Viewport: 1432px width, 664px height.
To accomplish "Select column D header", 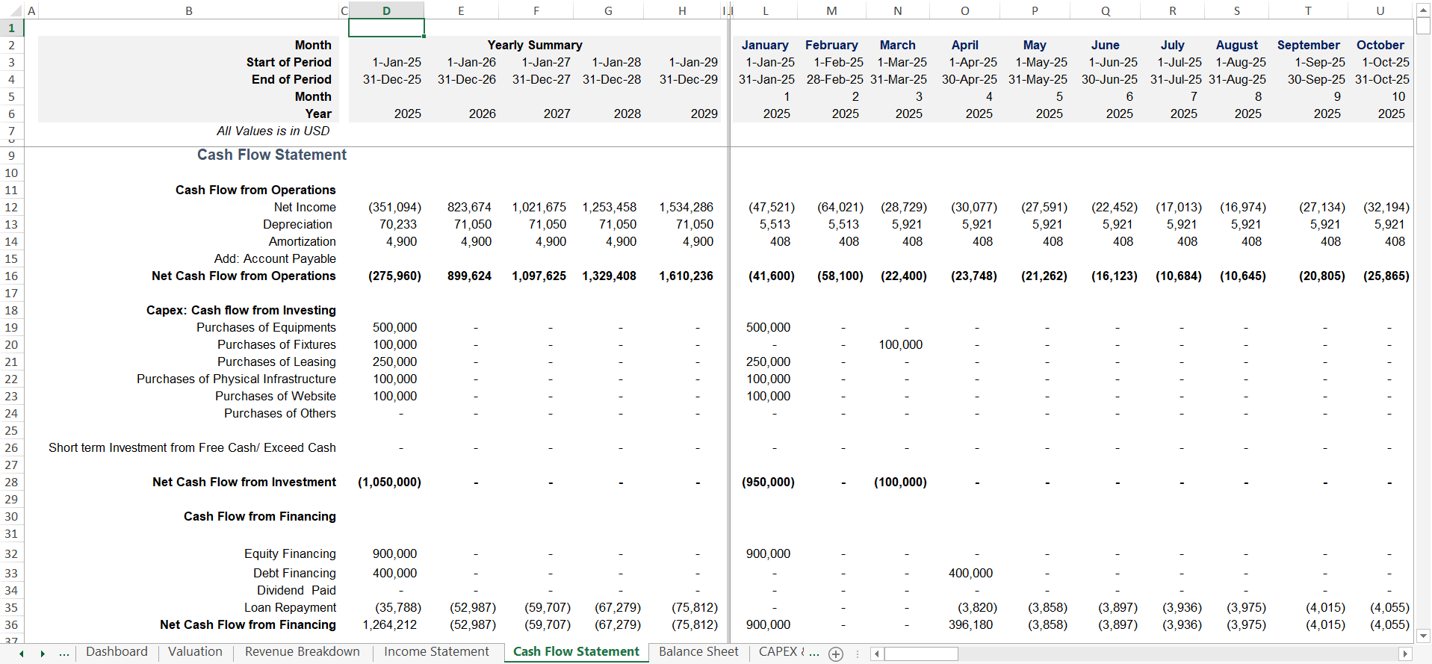I will click(386, 10).
